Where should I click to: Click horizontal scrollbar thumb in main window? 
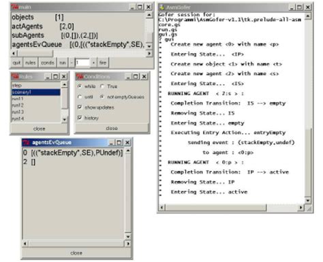[x=35, y=53]
